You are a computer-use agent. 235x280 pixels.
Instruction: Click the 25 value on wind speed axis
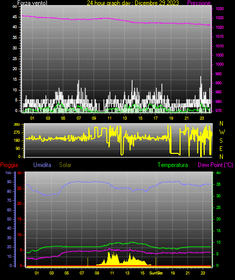pos(15,59)
